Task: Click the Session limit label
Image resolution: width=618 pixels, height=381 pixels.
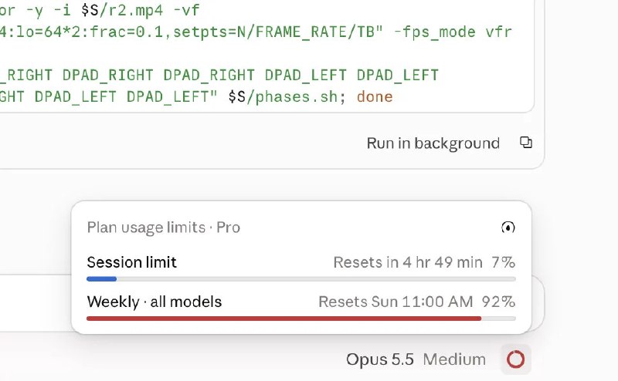Action: point(131,262)
